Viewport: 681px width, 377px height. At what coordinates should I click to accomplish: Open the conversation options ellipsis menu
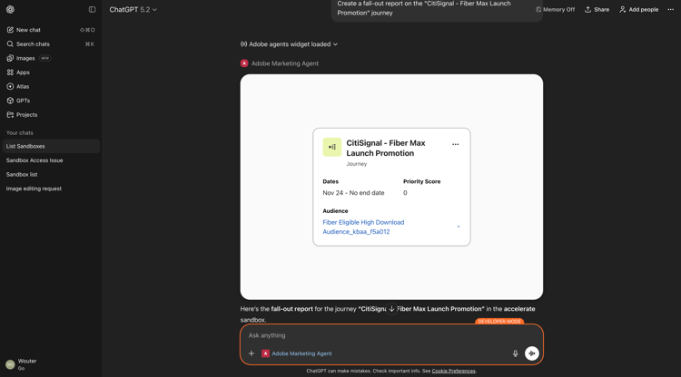[671, 10]
